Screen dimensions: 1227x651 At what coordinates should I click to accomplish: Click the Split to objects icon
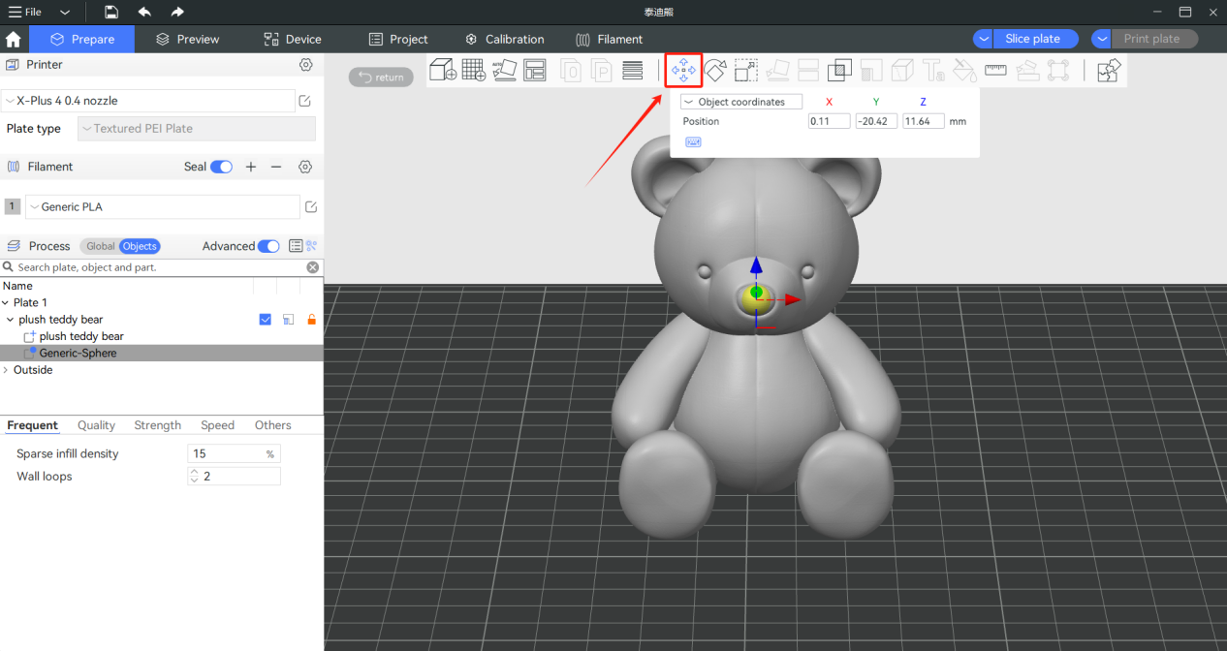pos(571,70)
